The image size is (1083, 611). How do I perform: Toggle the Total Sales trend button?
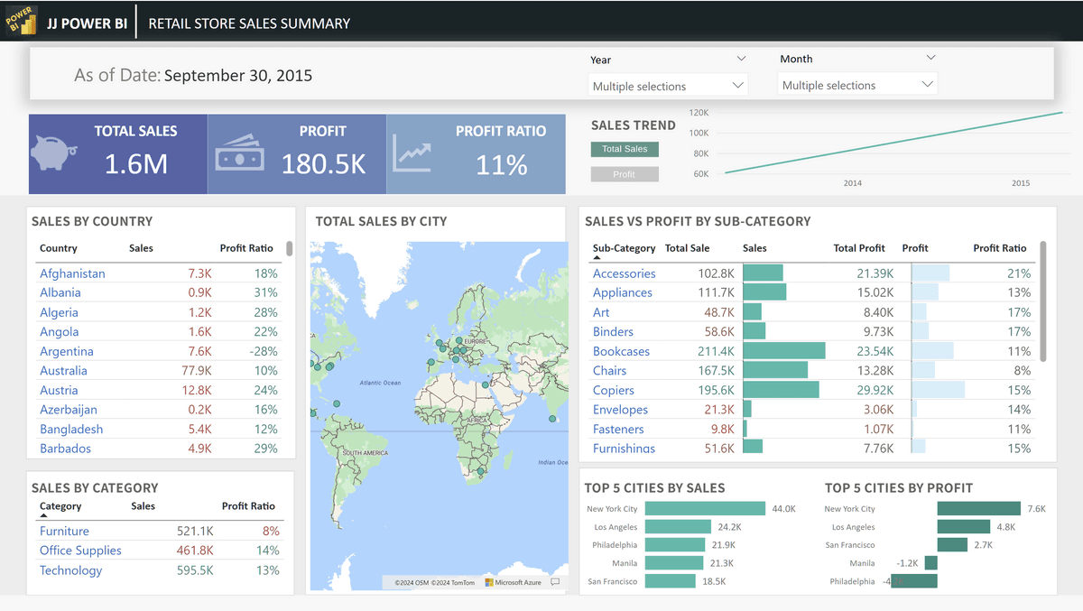coord(625,149)
